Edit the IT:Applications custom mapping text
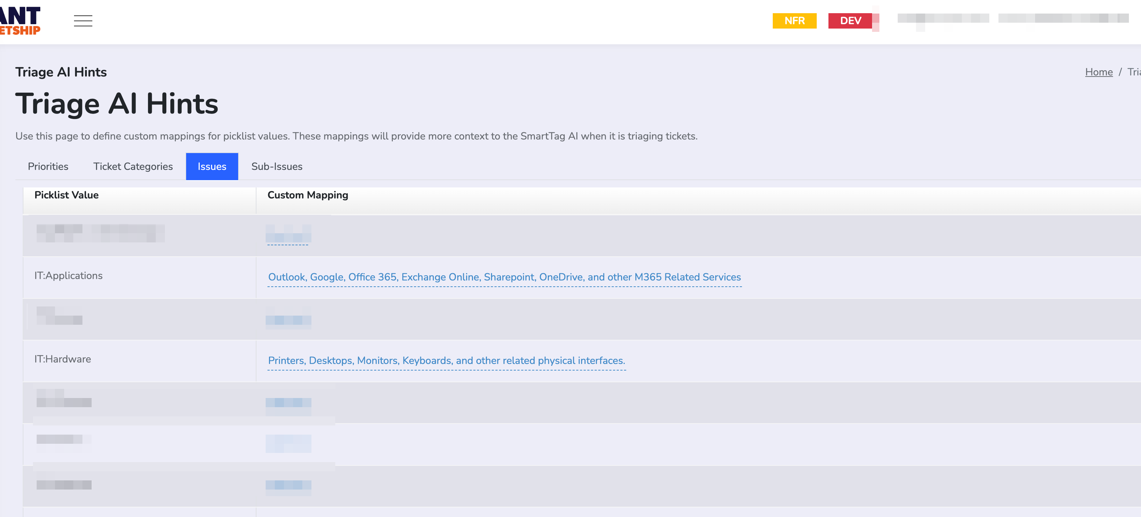The width and height of the screenshot is (1141, 517). tap(504, 277)
